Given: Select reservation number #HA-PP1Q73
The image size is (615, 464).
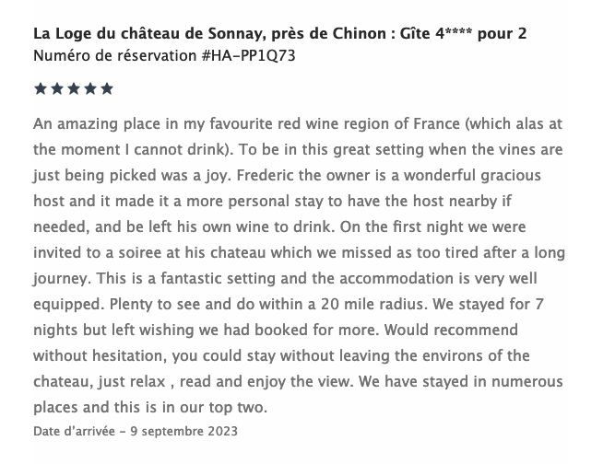Looking at the screenshot, I should click(x=248, y=55).
